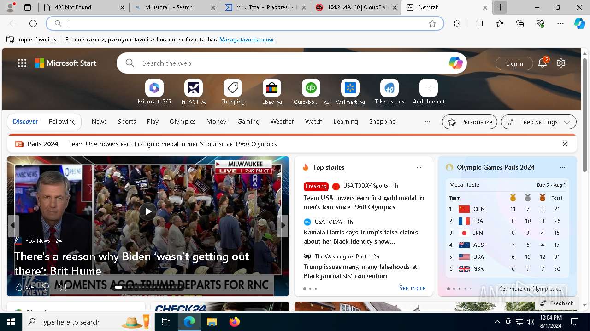Click the Feedback button
590x331 pixels.
point(556,303)
